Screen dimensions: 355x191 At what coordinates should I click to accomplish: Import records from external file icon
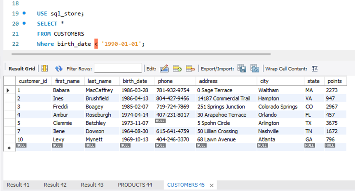pyautogui.click(x=255, y=68)
